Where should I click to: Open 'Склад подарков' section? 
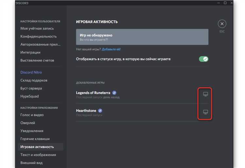coord(34,80)
